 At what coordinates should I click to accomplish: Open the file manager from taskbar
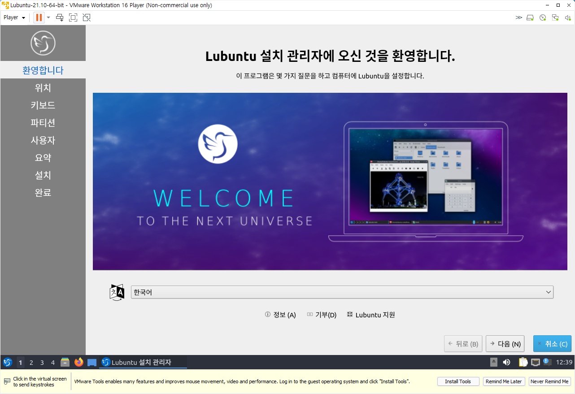click(65, 362)
